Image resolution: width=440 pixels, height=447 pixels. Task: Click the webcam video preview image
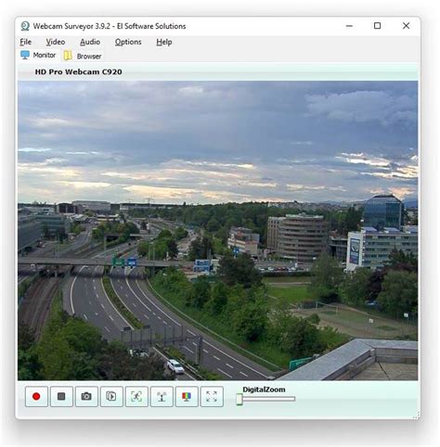[217, 230]
